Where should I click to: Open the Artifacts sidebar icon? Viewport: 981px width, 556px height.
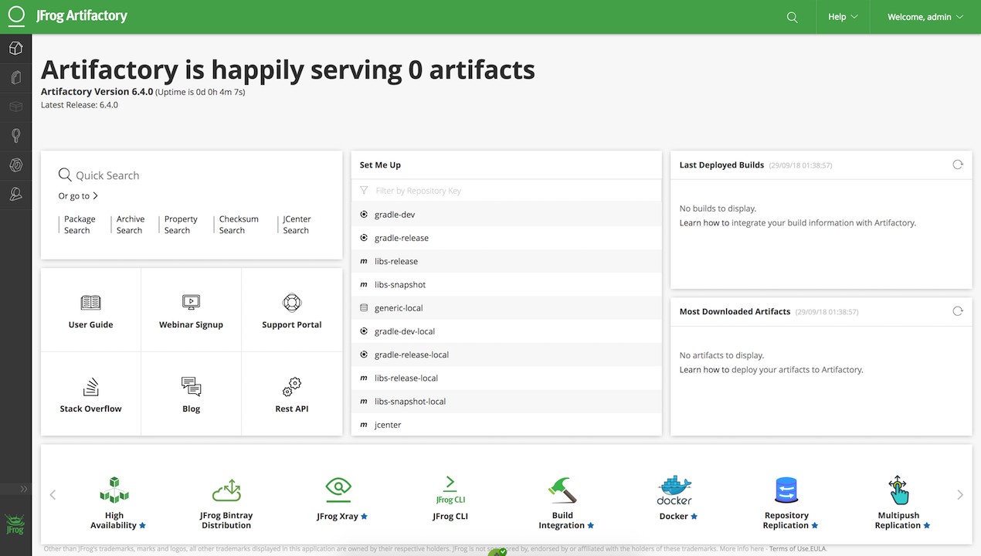point(15,78)
